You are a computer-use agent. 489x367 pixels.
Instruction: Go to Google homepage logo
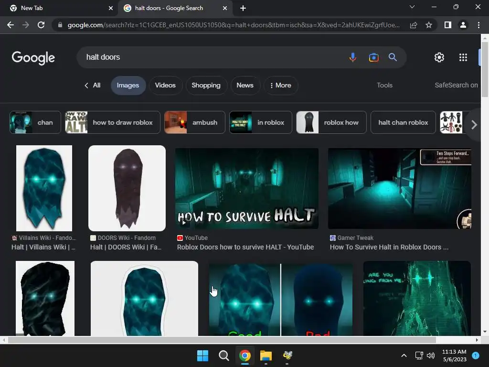coord(33,58)
